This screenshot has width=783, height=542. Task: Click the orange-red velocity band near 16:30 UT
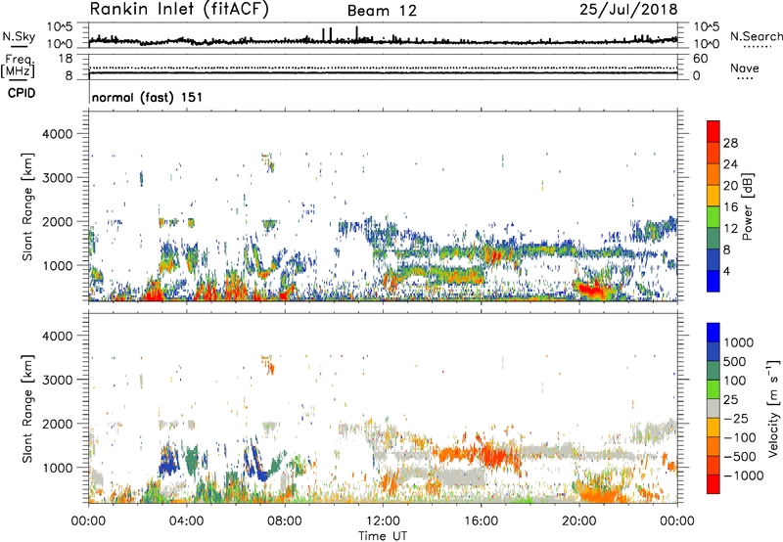[x=494, y=455]
